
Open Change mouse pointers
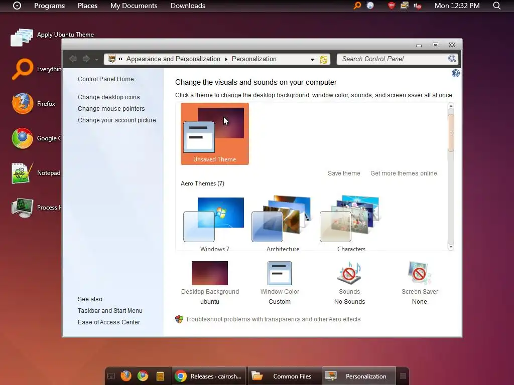111,108
